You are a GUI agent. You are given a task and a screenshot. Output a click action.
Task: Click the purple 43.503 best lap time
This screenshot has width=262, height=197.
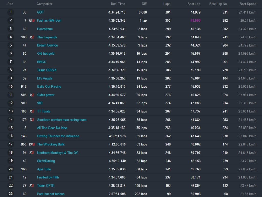point(195,21)
